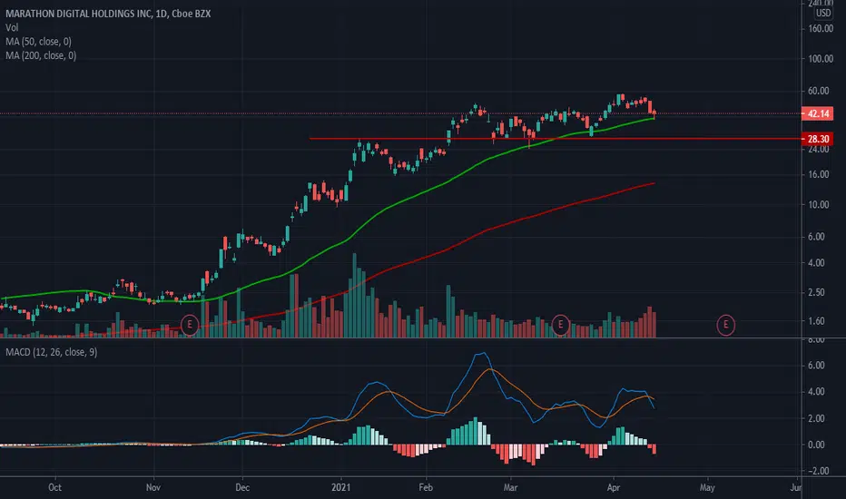
Task: Click the 60.00 price axis label
Action: [x=819, y=91]
